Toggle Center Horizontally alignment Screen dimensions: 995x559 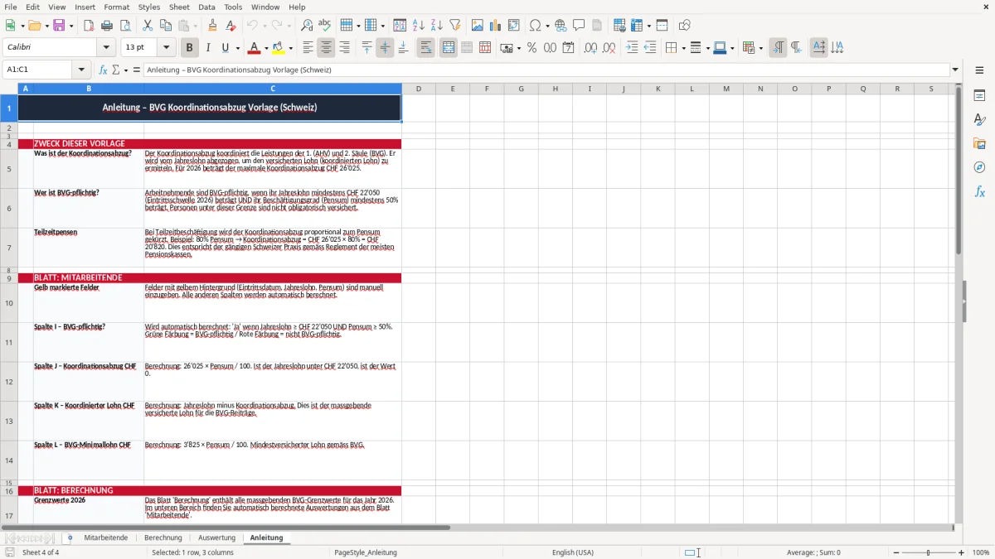pos(326,48)
